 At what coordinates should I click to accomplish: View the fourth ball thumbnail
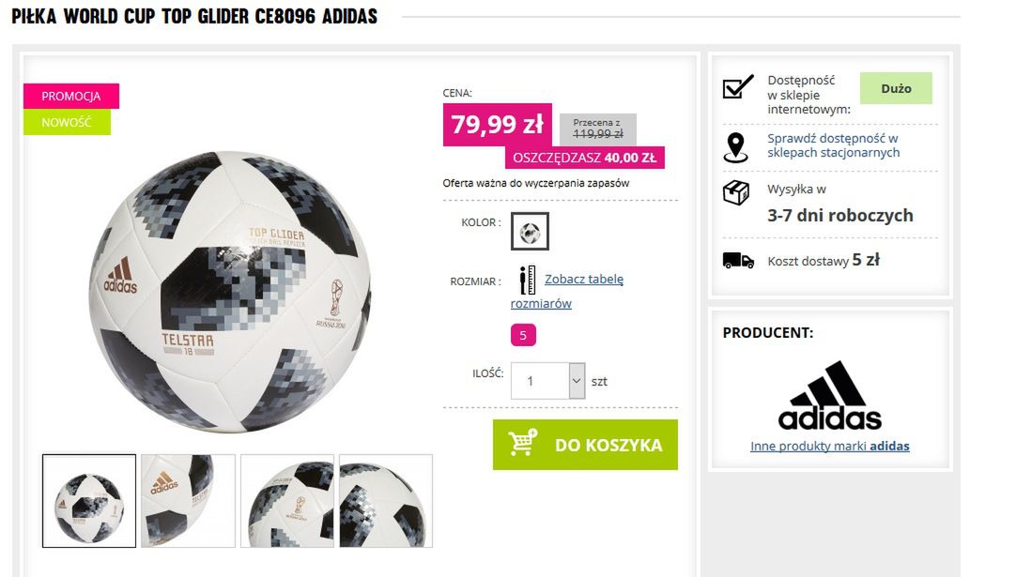(386, 501)
